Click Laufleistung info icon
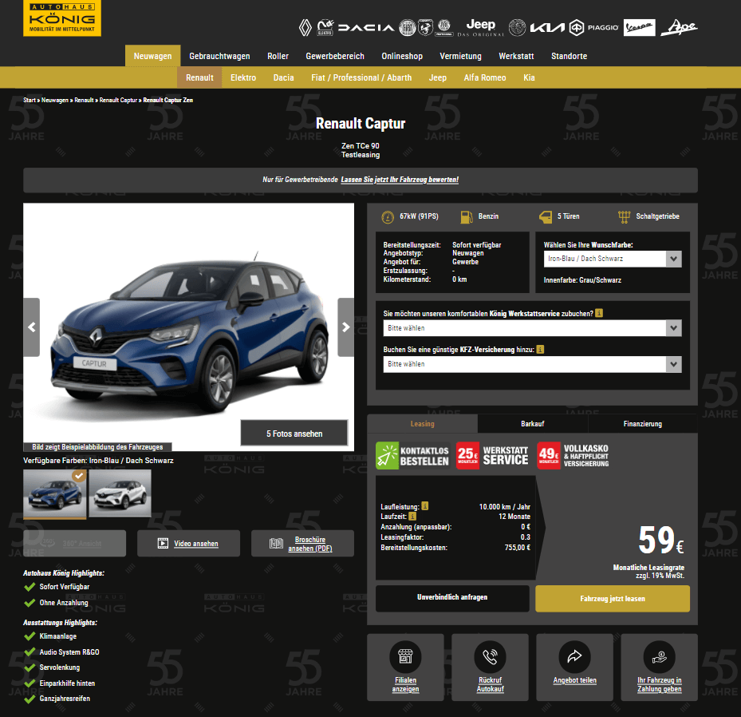The height and width of the screenshot is (717, 741). (x=425, y=506)
